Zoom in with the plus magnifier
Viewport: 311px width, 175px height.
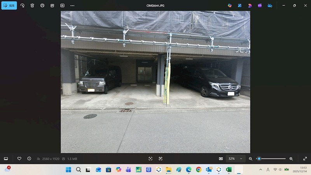(x=291, y=159)
